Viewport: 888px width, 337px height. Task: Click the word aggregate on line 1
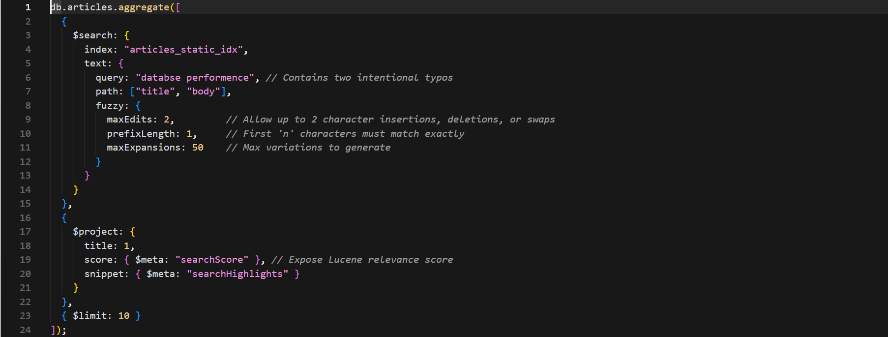pyautogui.click(x=144, y=7)
